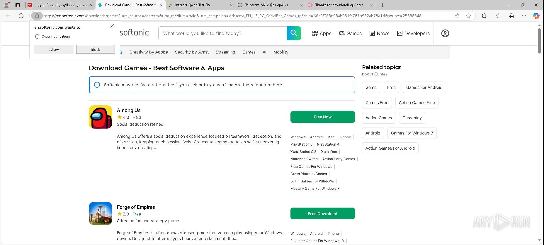544x245 pixels.
Task: Open the News menu in header
Action: pyautogui.click(x=379, y=33)
